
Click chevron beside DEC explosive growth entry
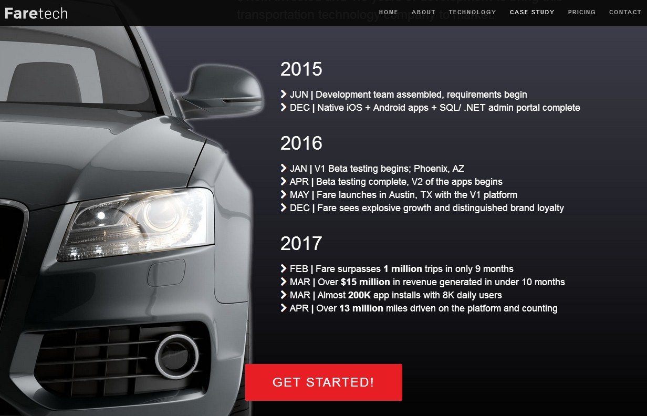284,208
